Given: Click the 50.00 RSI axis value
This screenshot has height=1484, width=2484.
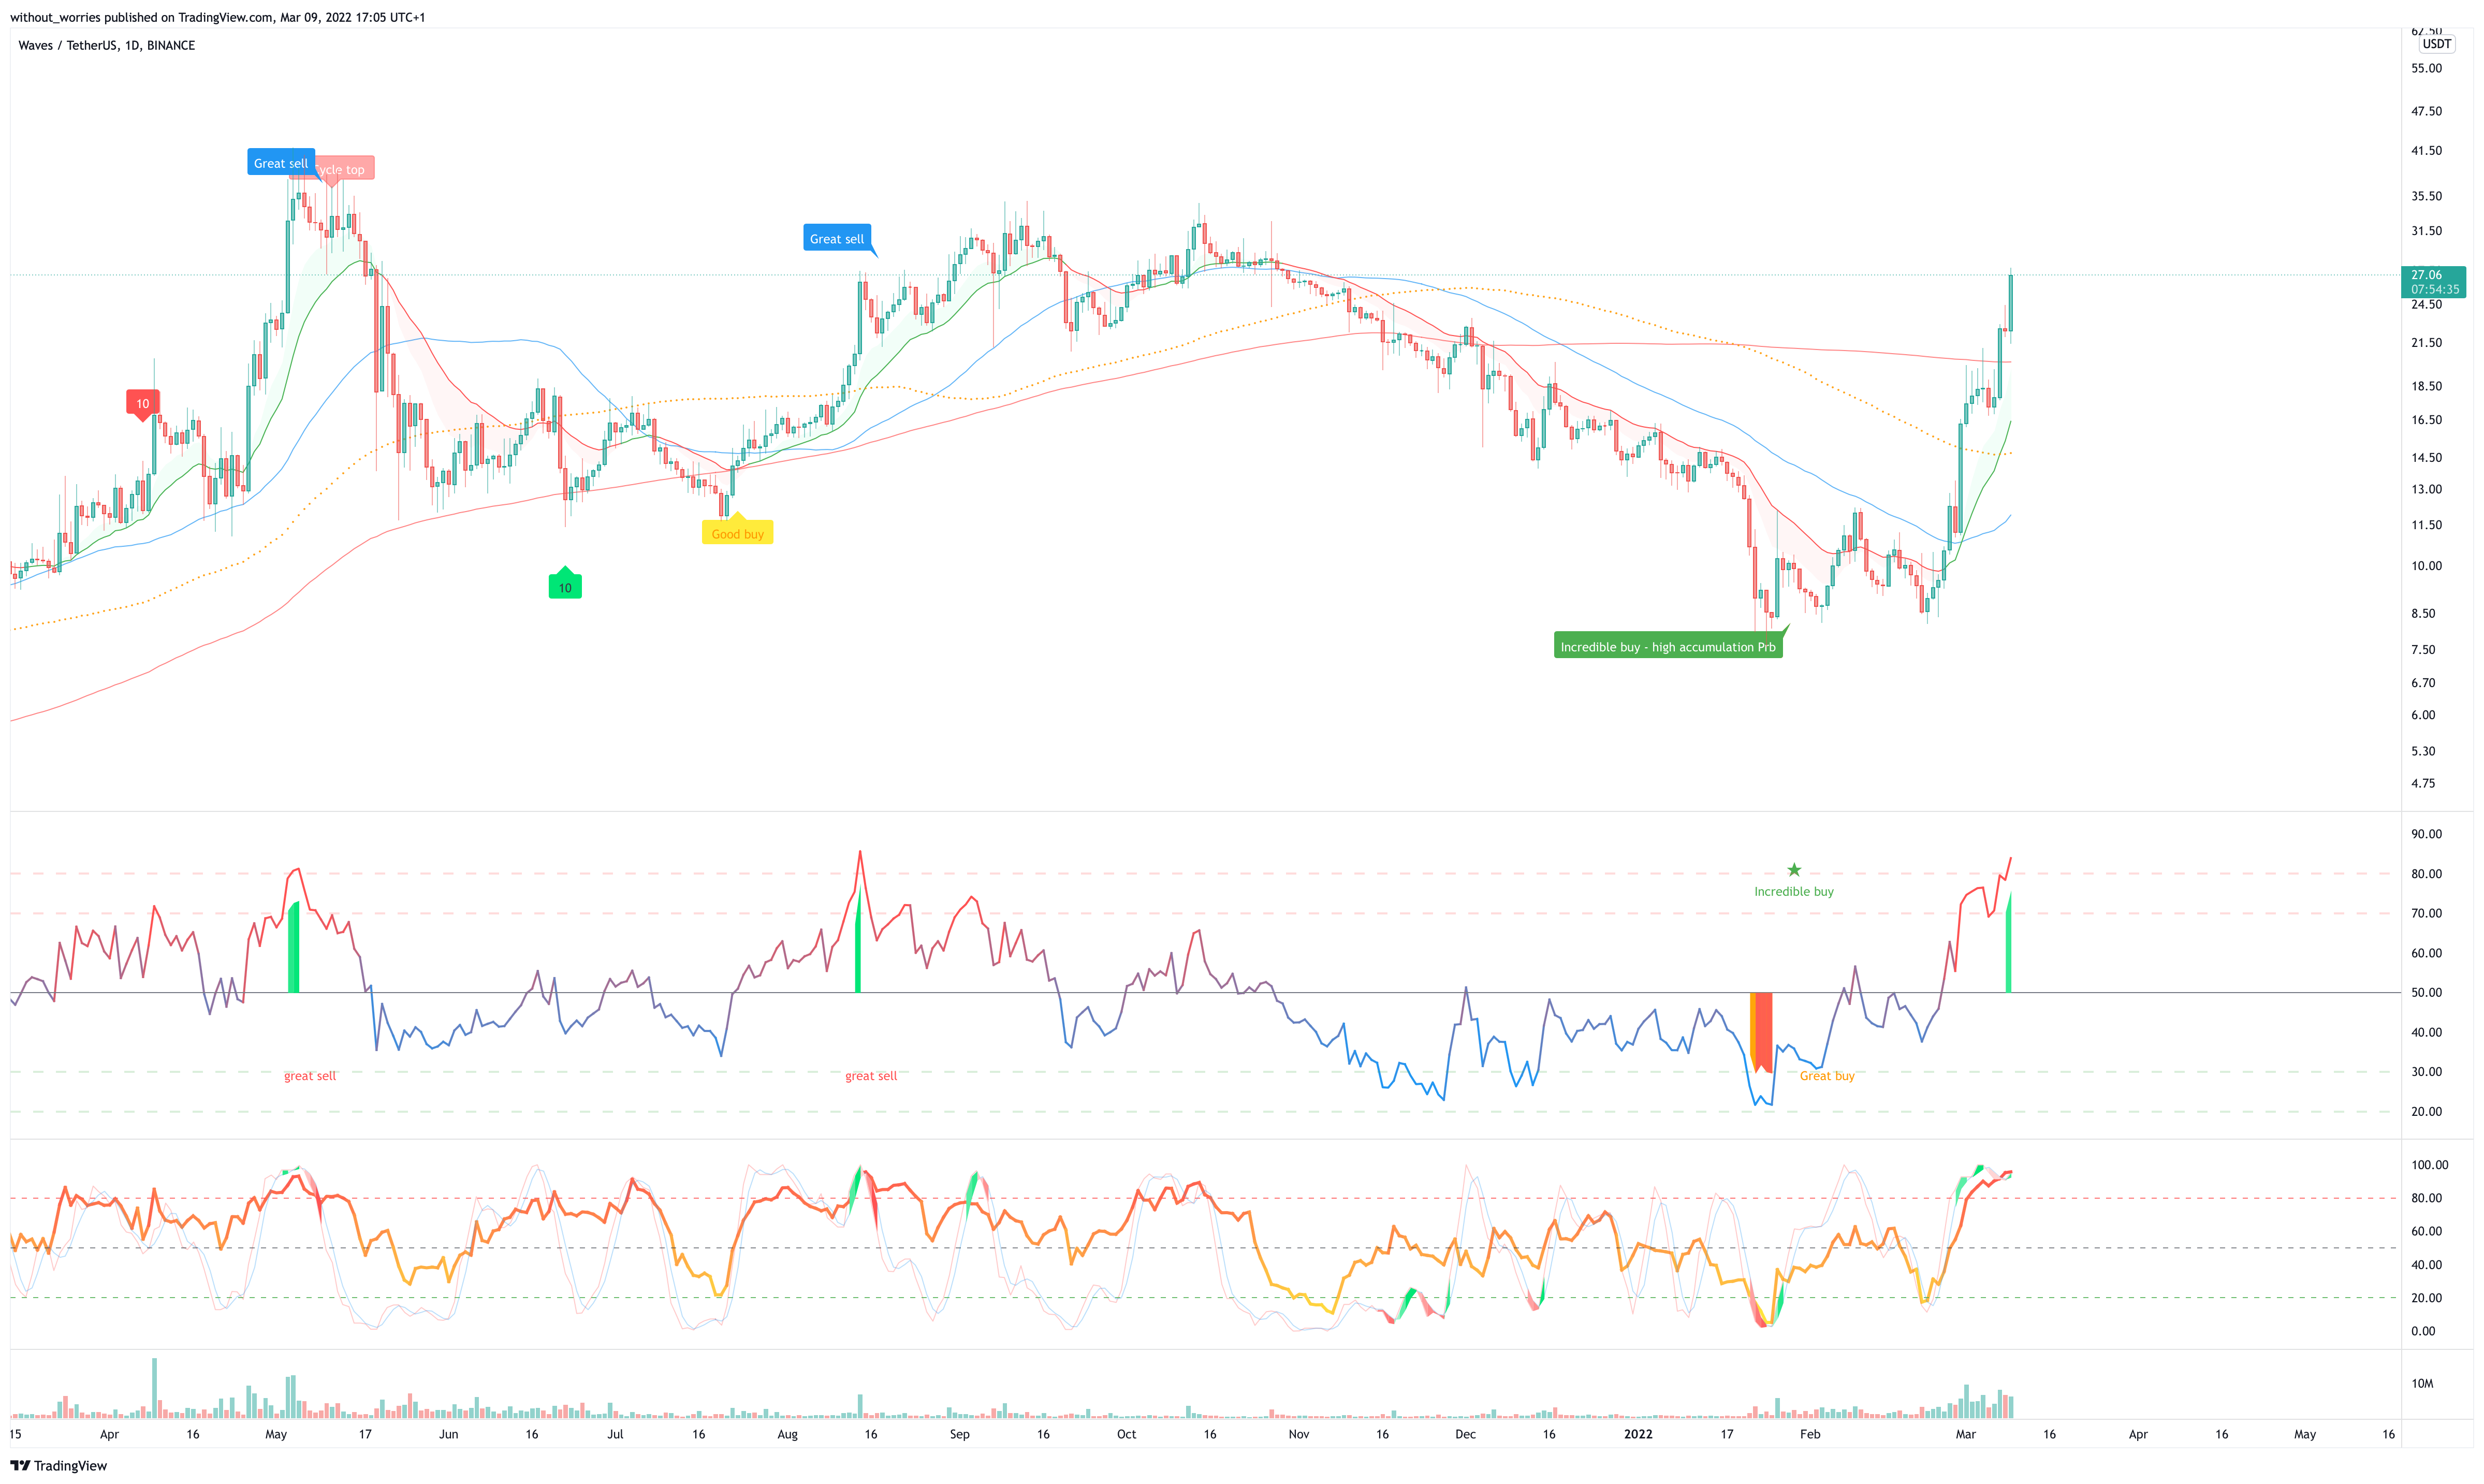Looking at the screenshot, I should coord(2426,993).
